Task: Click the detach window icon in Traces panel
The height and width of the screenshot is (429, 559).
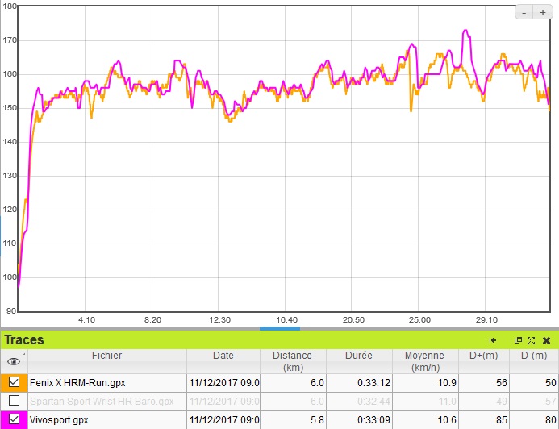Action: (518, 341)
